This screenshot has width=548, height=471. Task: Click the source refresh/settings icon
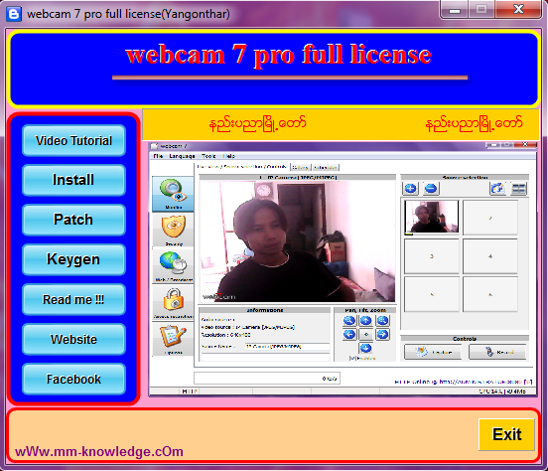tap(497, 189)
